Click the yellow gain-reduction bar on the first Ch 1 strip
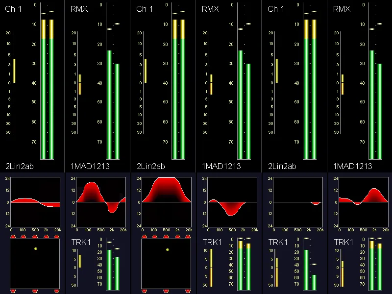This screenshot has width=392, height=294. (14, 71)
